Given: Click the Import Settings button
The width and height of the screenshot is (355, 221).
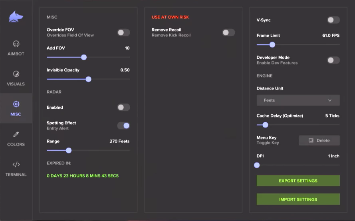Looking at the screenshot, I should tap(298, 199).
